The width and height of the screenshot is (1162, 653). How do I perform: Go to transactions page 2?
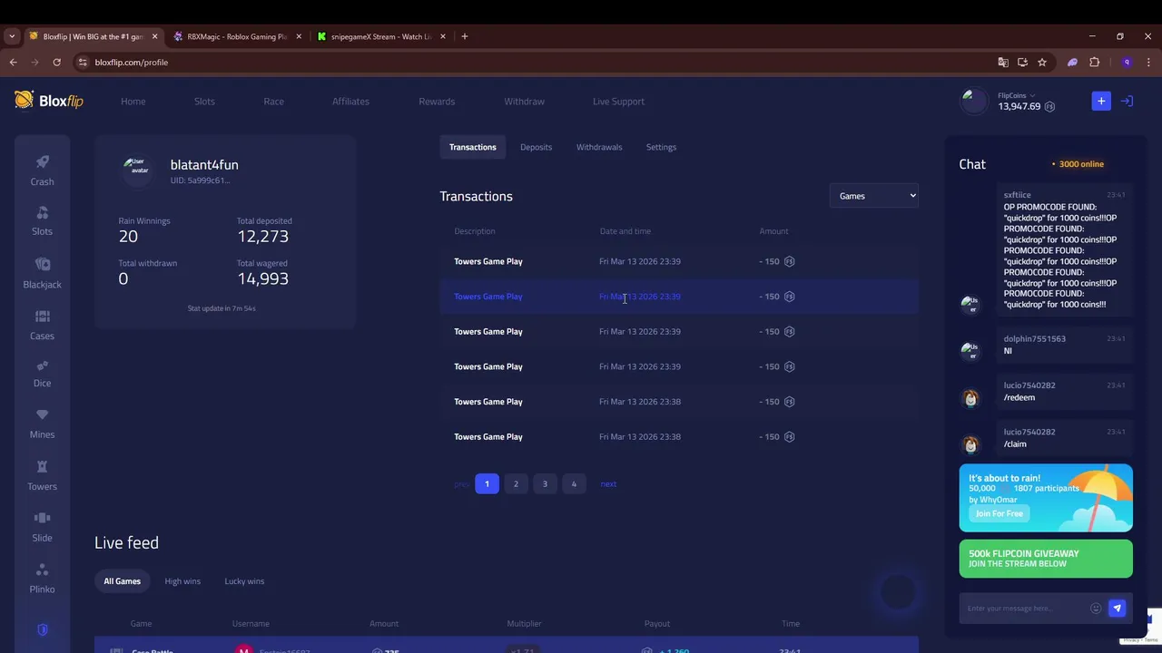(x=516, y=484)
